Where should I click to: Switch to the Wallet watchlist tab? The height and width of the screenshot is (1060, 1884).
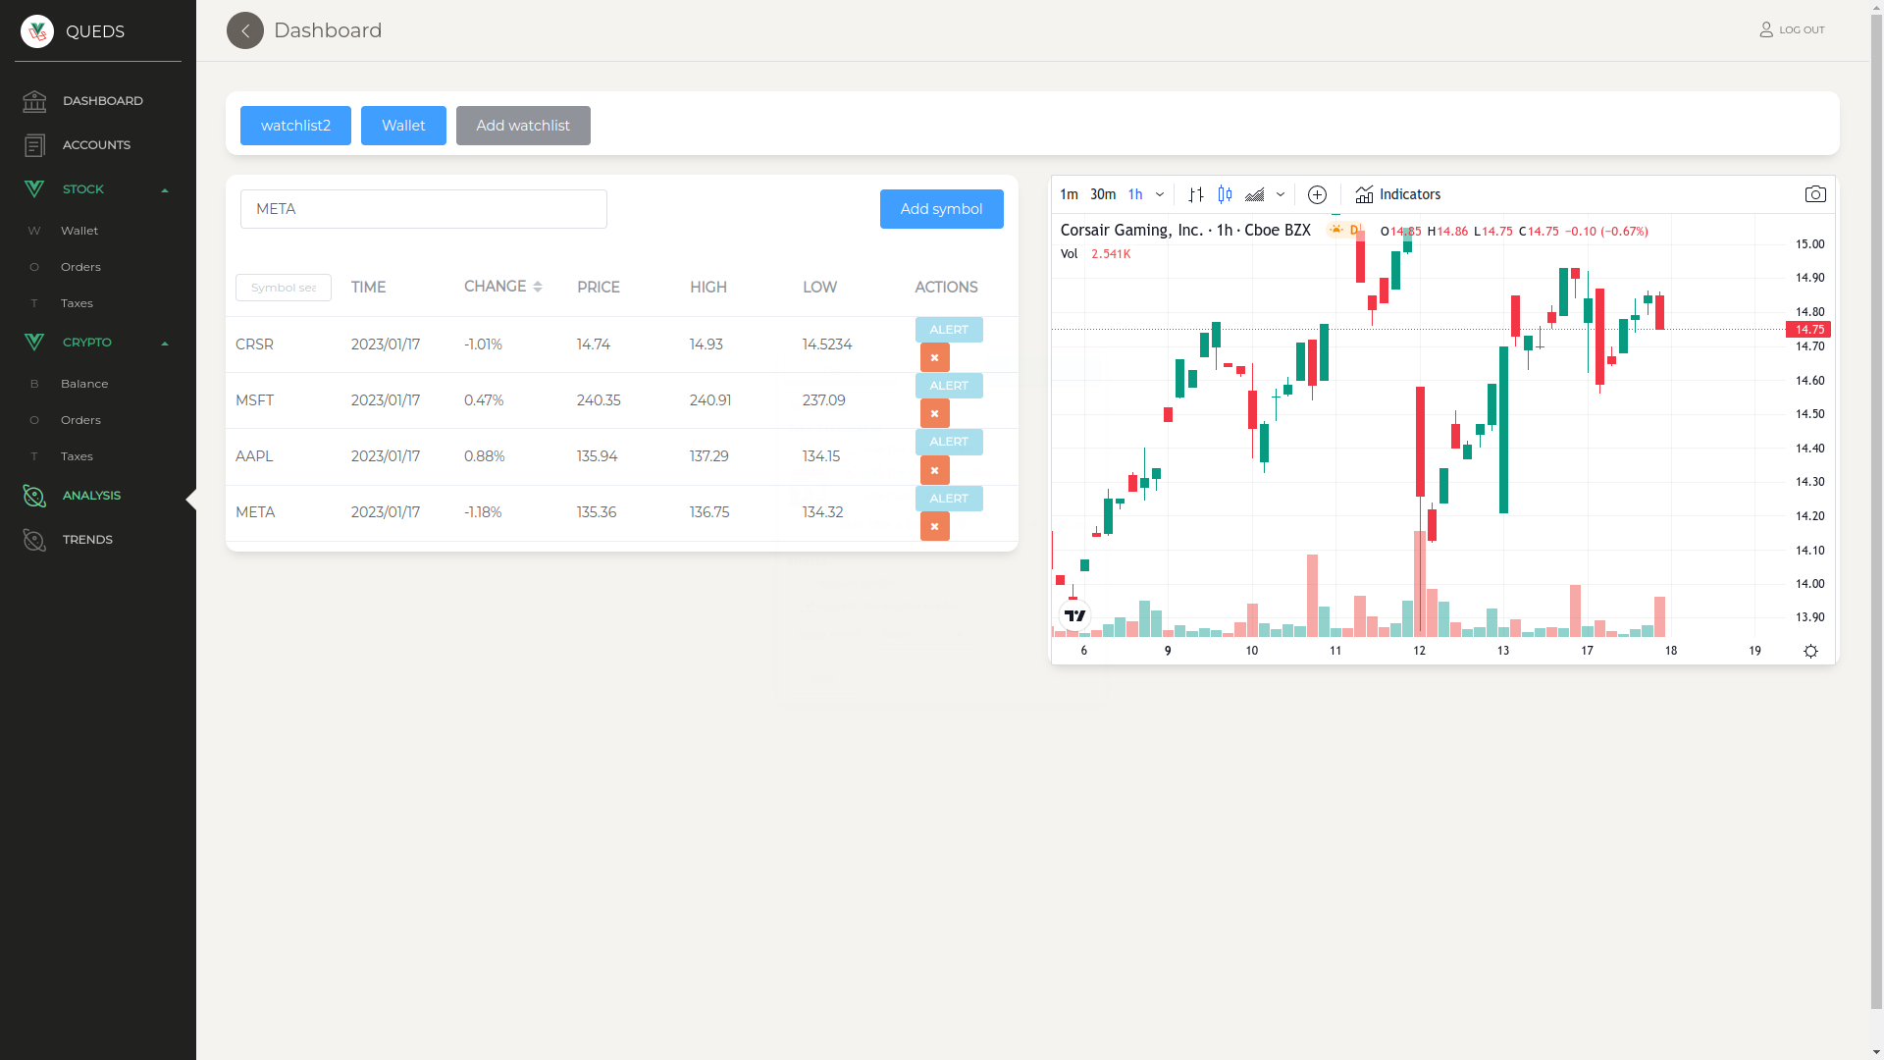click(403, 126)
